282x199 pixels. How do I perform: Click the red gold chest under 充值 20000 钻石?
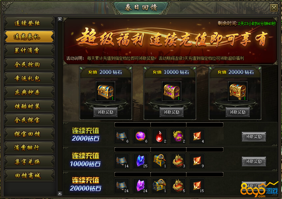238,91
